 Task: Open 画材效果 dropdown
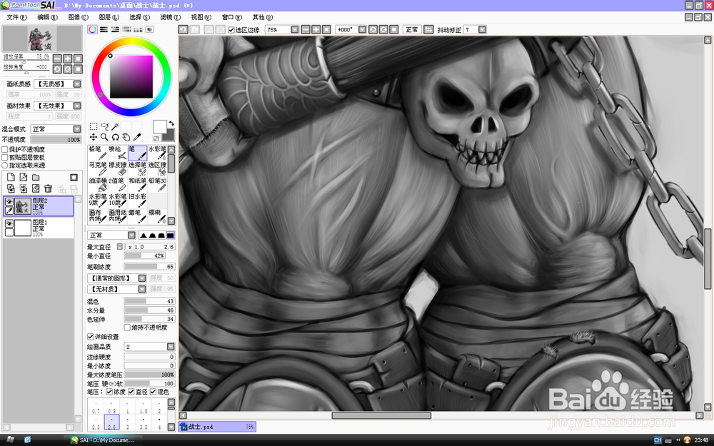(x=77, y=106)
